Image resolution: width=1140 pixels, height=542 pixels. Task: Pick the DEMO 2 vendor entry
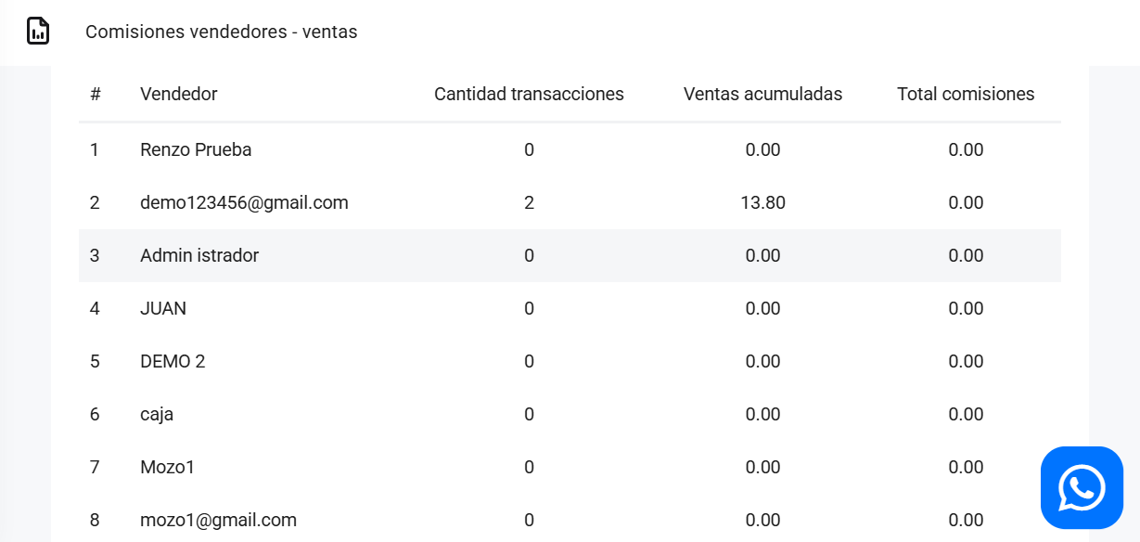coord(173,361)
